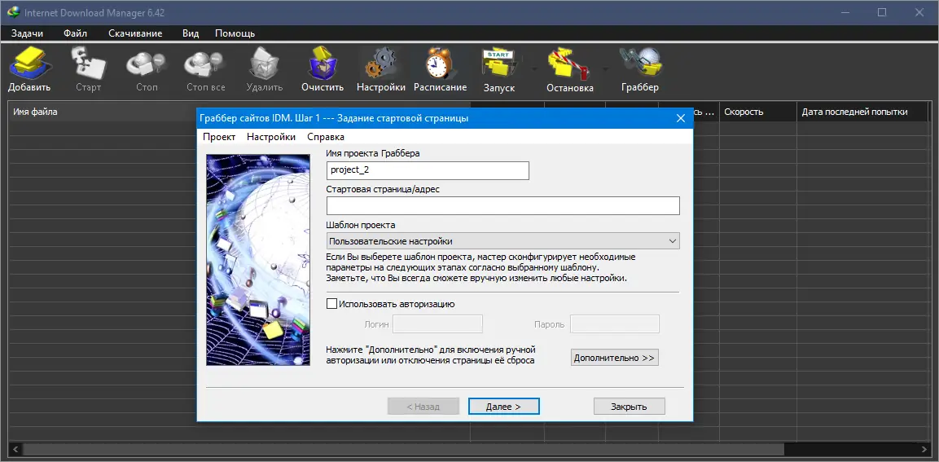The image size is (939, 462).
Task: Open the Файл menu
Action: click(x=76, y=33)
